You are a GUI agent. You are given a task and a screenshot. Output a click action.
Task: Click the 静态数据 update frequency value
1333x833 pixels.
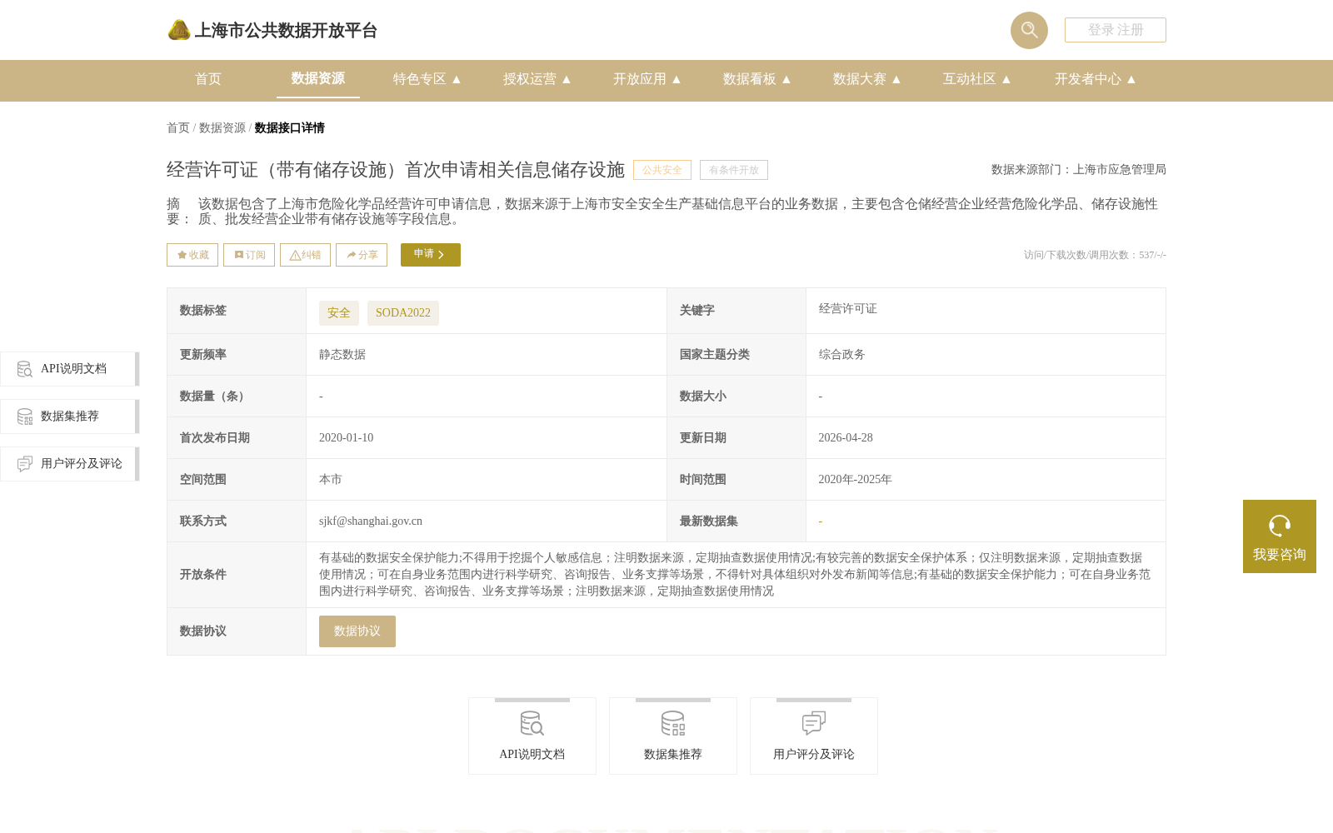pyautogui.click(x=342, y=355)
